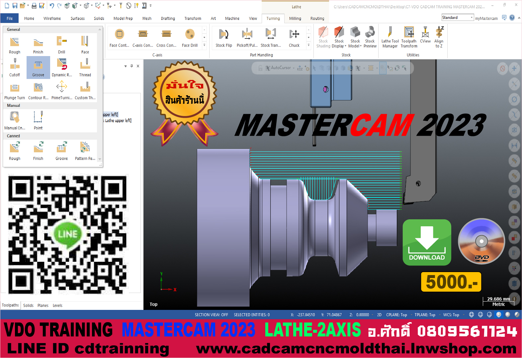Select the Chuck part handling tool
Viewport: 522px width, 358px height.
pyautogui.click(x=294, y=38)
